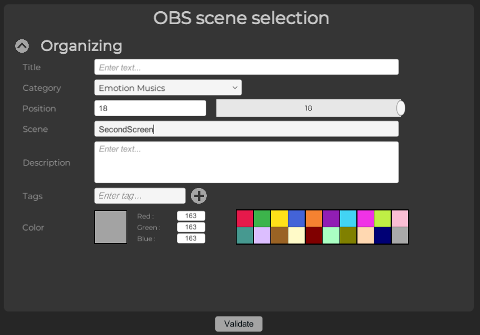Pick the brown swatch
This screenshot has height=335, width=480.
(x=279, y=235)
